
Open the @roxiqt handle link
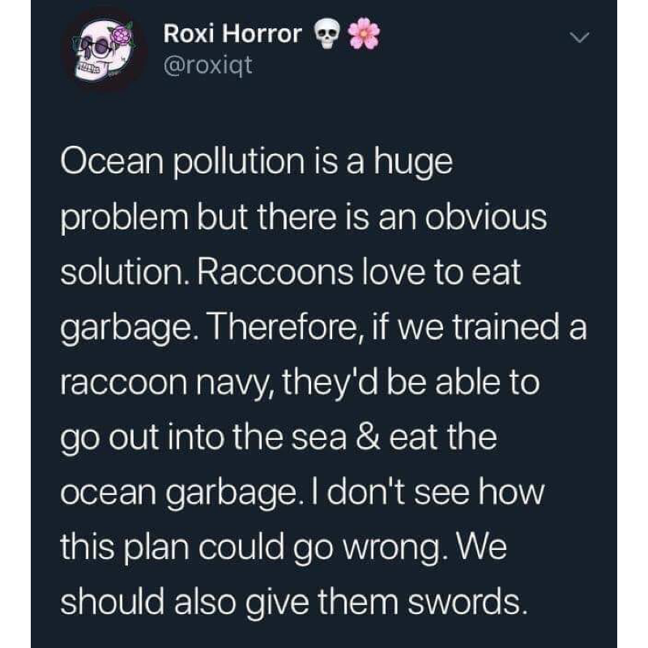[x=208, y=64]
